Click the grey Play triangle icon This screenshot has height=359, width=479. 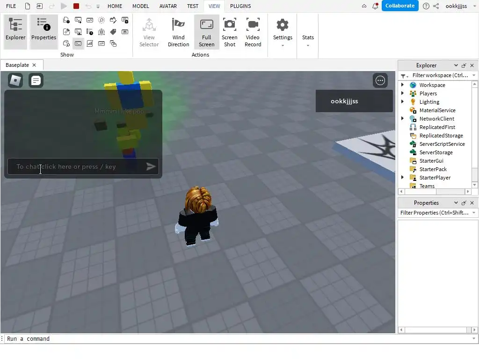coord(64,6)
